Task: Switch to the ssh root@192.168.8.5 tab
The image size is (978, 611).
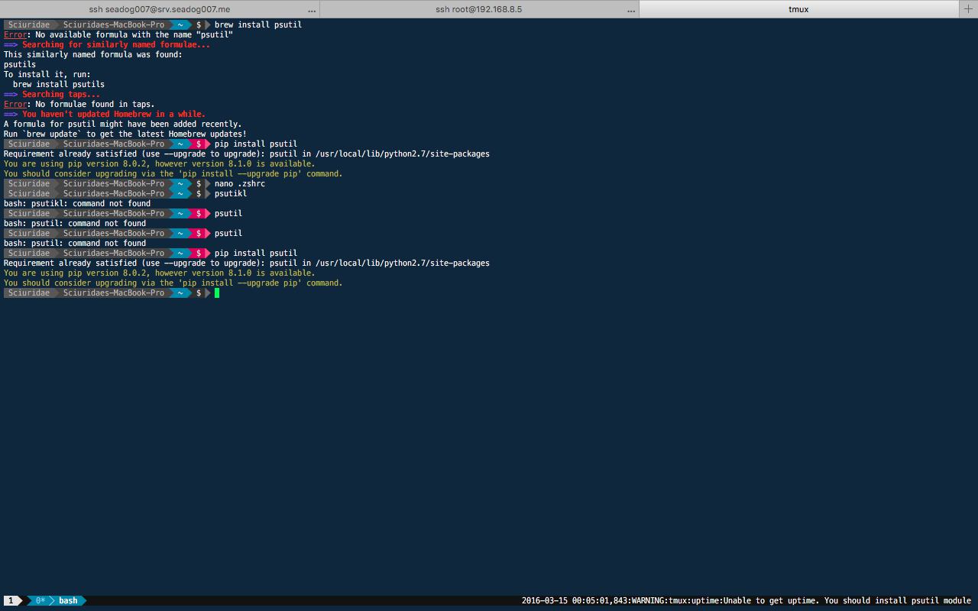Action: (479, 9)
